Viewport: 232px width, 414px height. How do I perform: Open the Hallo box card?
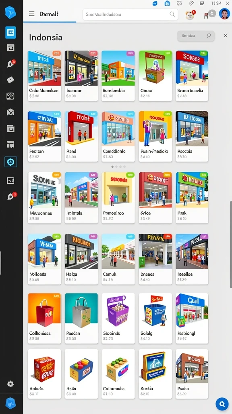(81, 374)
